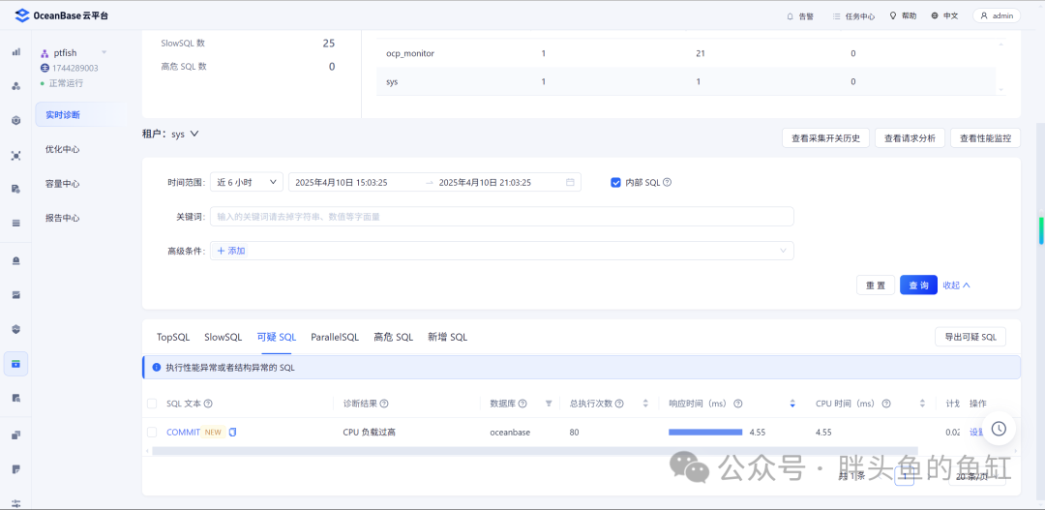Toggle the select-all checkbox in table header
This screenshot has height=510, width=1045.
pos(152,404)
